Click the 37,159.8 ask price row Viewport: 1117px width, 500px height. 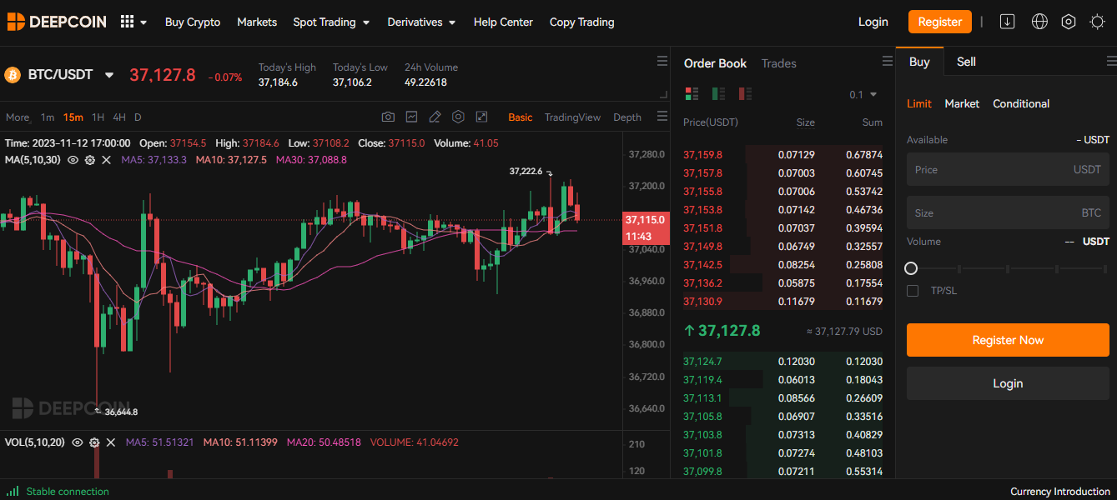(x=782, y=154)
